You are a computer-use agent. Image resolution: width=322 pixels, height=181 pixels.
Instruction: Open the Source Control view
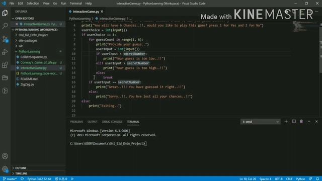(x=5, y=39)
